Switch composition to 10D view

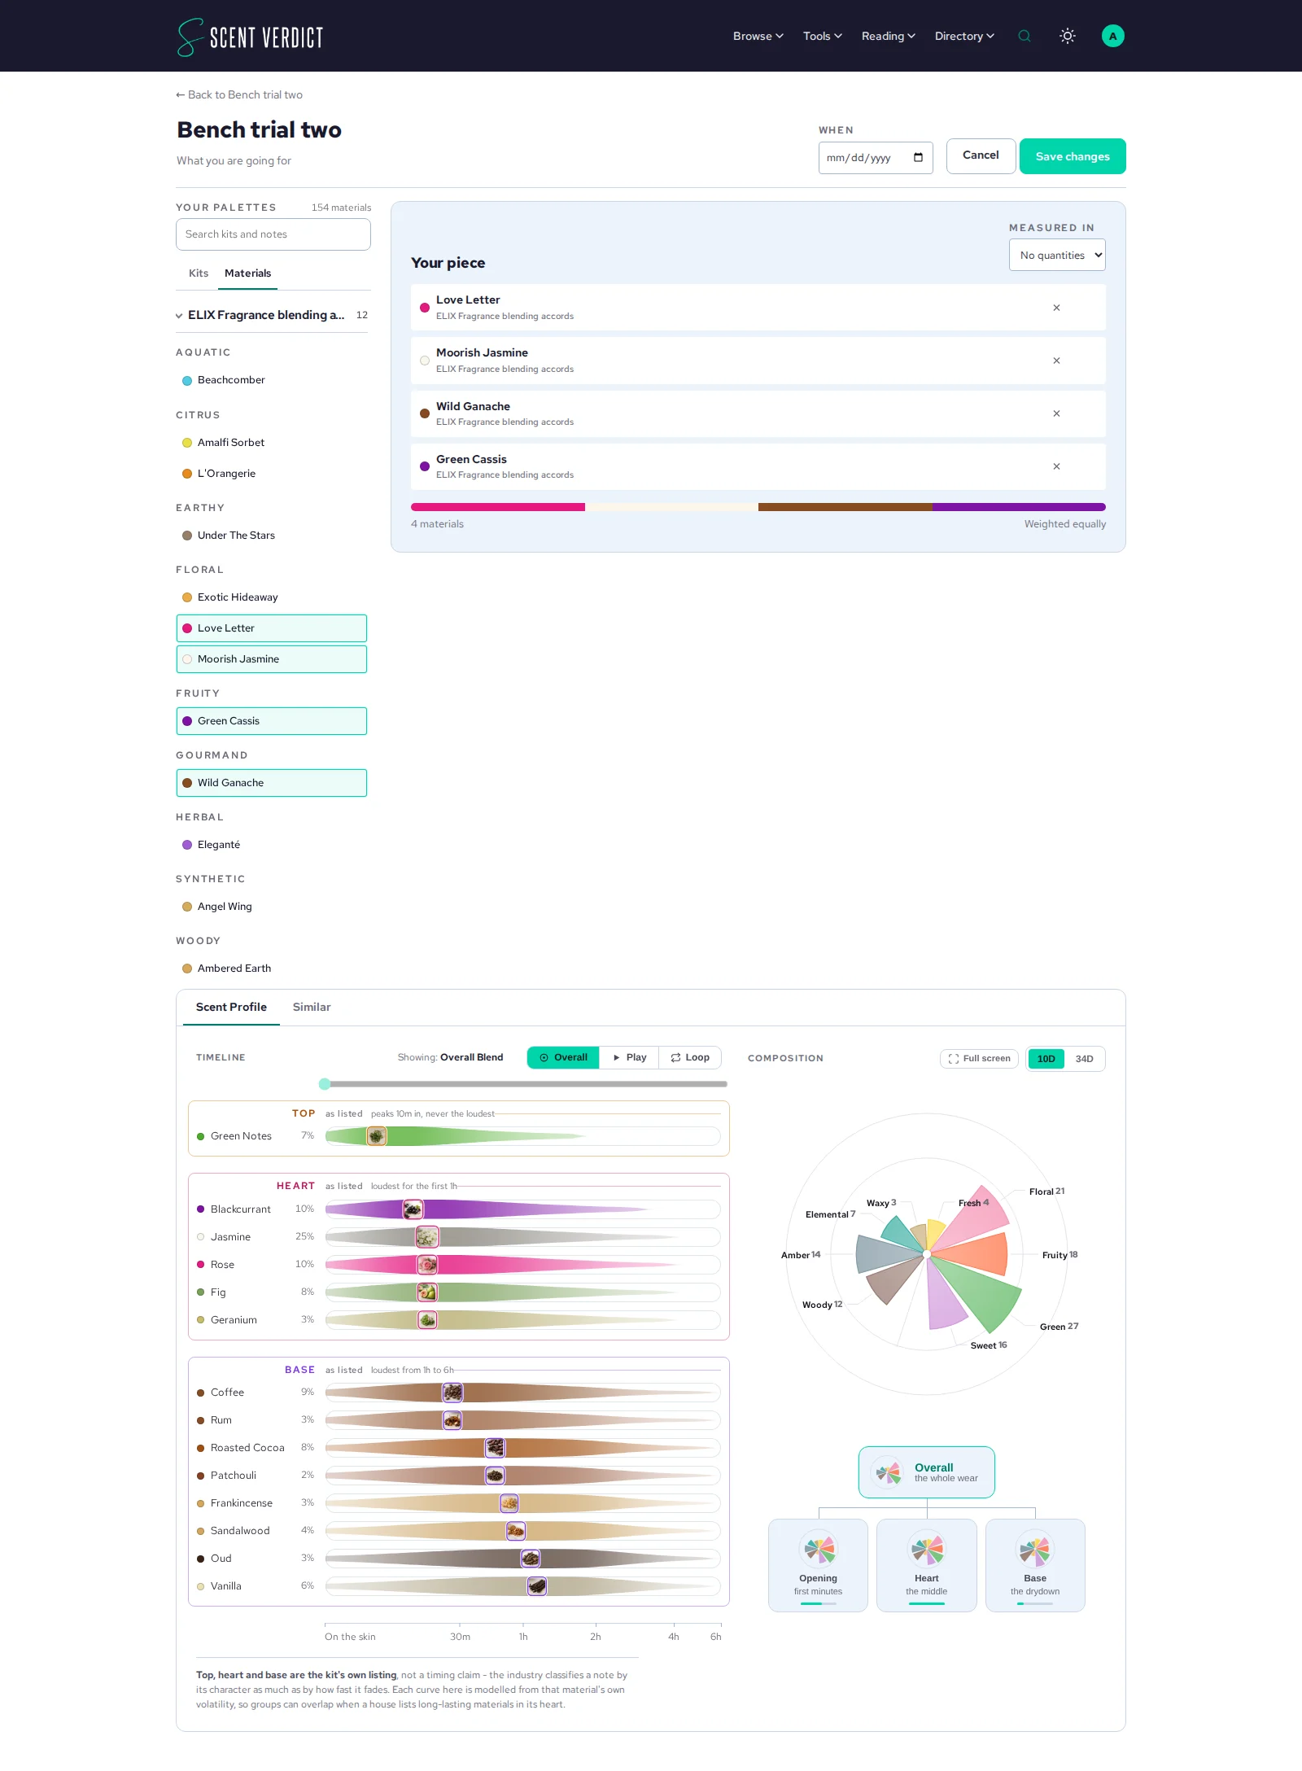click(1046, 1059)
